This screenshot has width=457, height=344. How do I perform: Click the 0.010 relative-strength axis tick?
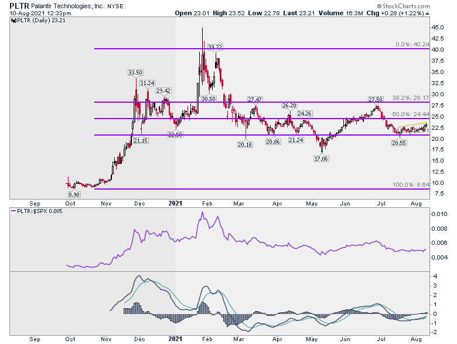pos(439,214)
